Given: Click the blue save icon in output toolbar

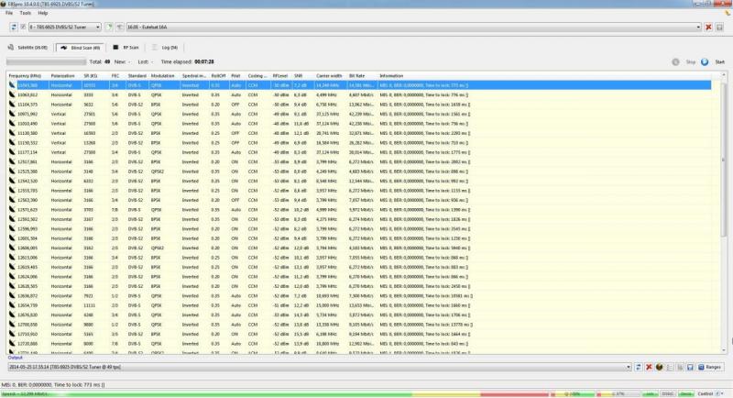Looking at the screenshot, I should point(690,367).
